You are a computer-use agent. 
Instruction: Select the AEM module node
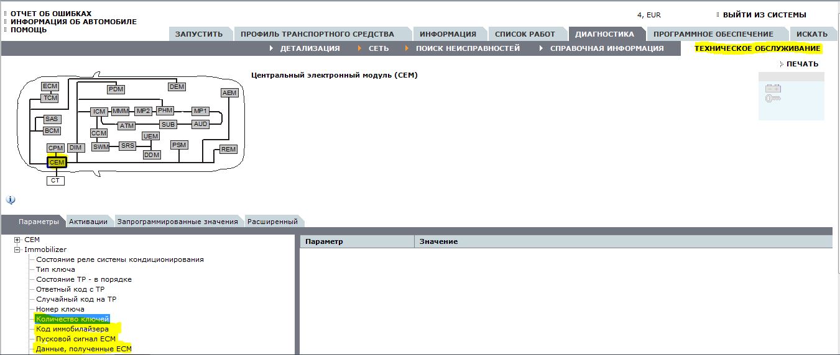coord(229,93)
